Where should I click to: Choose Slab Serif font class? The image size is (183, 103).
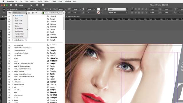click(x=18, y=21)
